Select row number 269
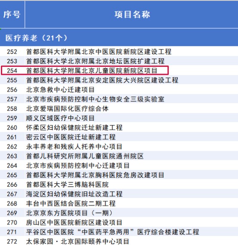 (x=12, y=213)
